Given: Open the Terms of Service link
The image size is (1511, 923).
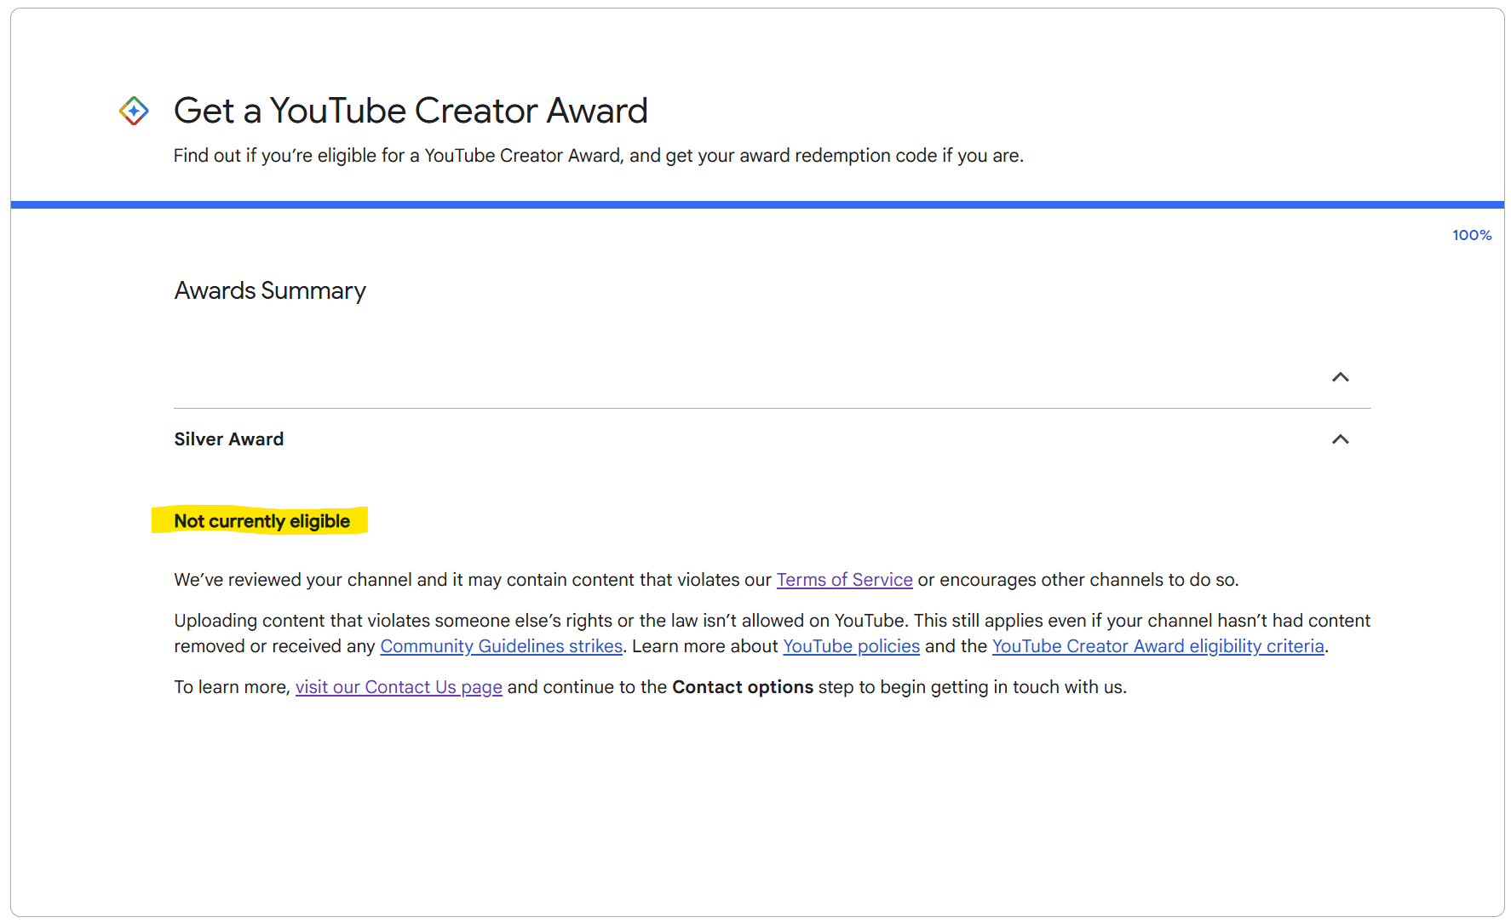Looking at the screenshot, I should pos(844,580).
